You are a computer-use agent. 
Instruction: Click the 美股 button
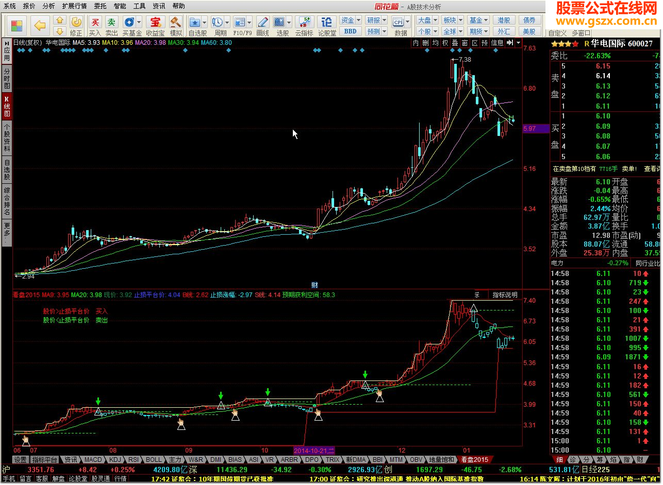tap(529, 31)
